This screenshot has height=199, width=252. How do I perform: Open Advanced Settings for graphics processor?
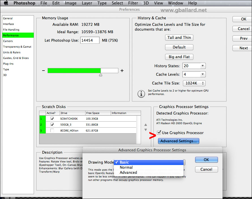(x=178, y=141)
